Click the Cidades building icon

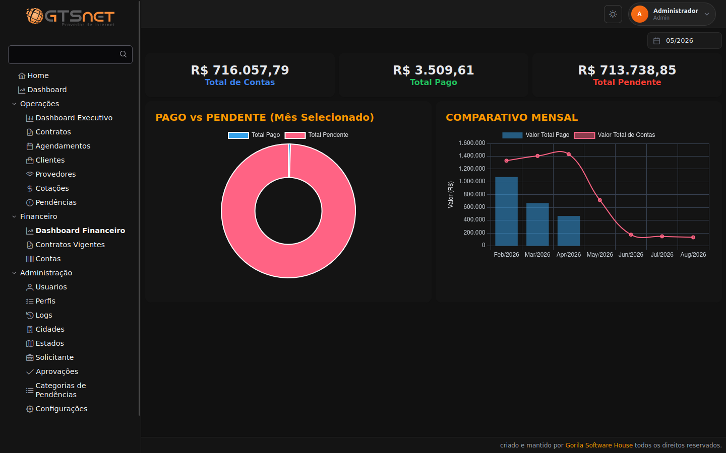(x=30, y=330)
